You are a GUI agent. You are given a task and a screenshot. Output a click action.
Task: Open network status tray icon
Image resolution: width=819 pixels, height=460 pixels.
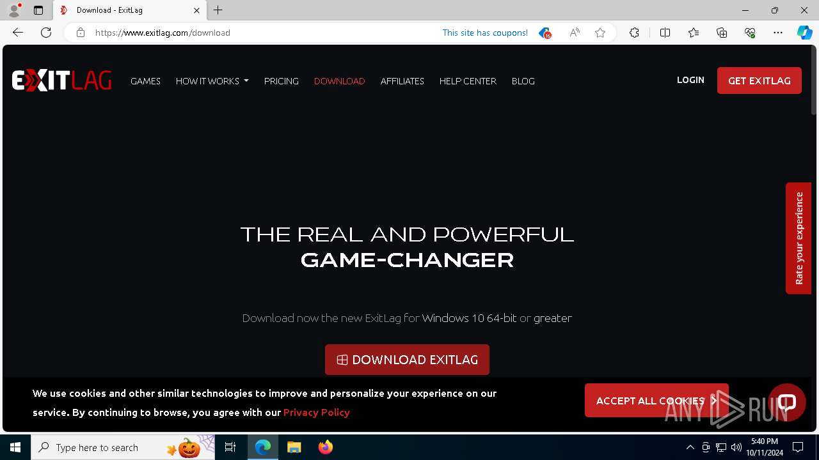[721, 447]
